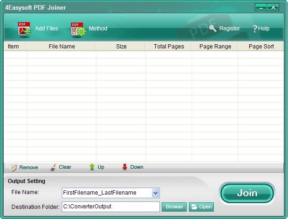Click the Remove list item icon

click(x=14, y=167)
